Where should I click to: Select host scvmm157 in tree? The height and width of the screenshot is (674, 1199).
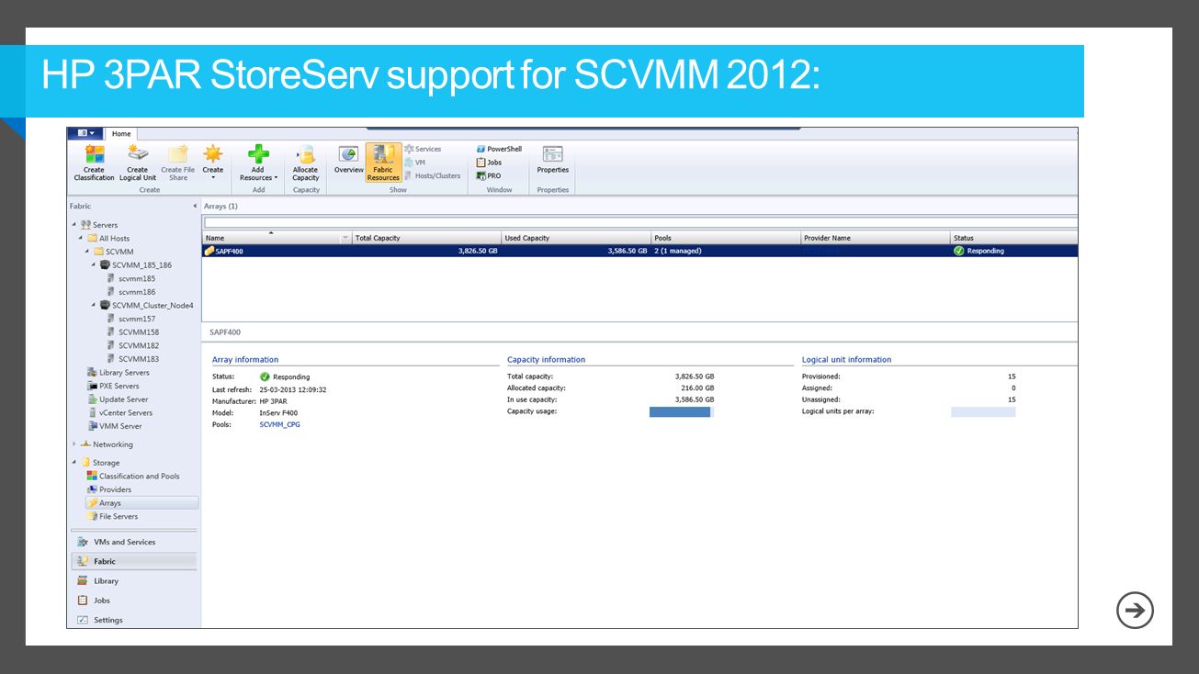coord(130,319)
